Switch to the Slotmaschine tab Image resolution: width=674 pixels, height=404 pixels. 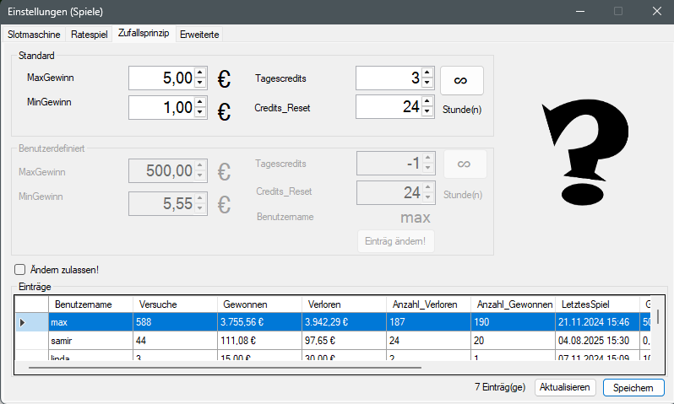[34, 35]
